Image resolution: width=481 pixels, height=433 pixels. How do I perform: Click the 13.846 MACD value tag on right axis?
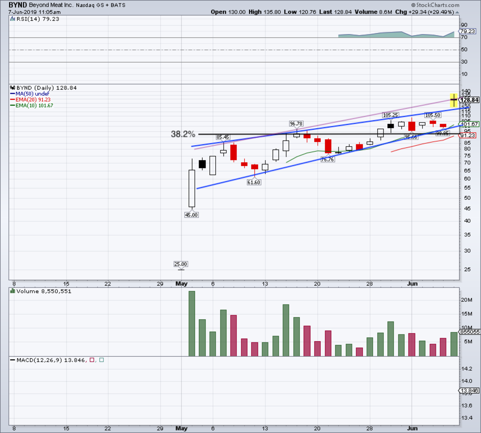[469, 391]
